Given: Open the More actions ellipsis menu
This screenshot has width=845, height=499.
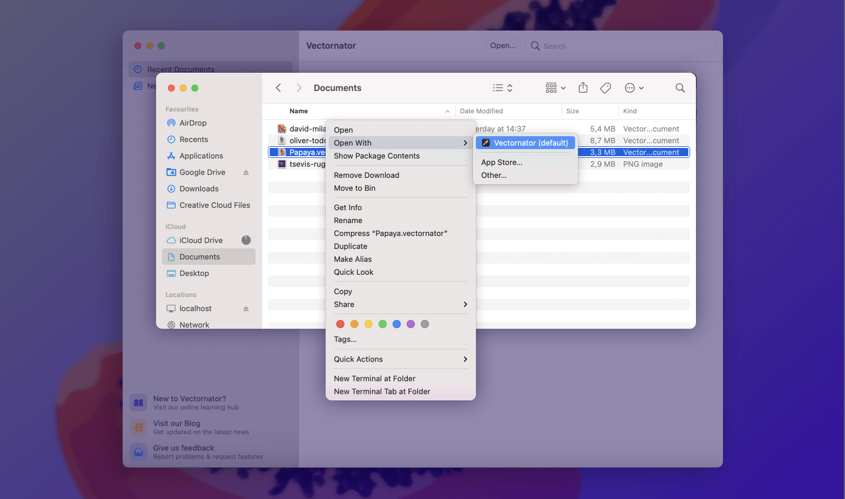Looking at the screenshot, I should [x=634, y=87].
